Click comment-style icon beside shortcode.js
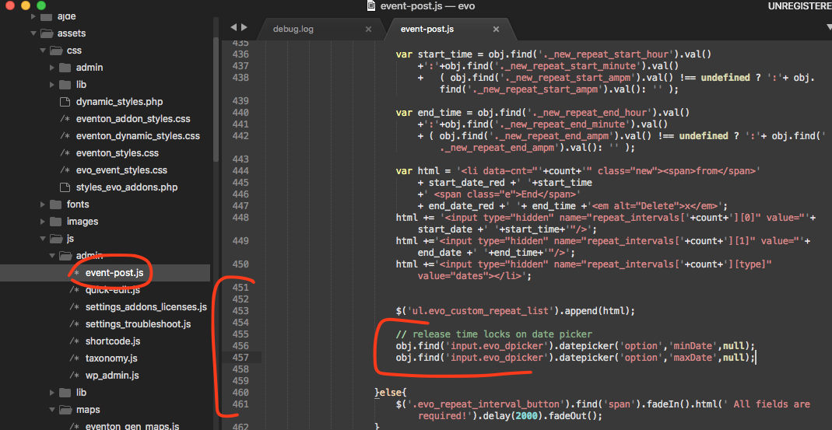This screenshot has width=832, height=430. click(75, 341)
